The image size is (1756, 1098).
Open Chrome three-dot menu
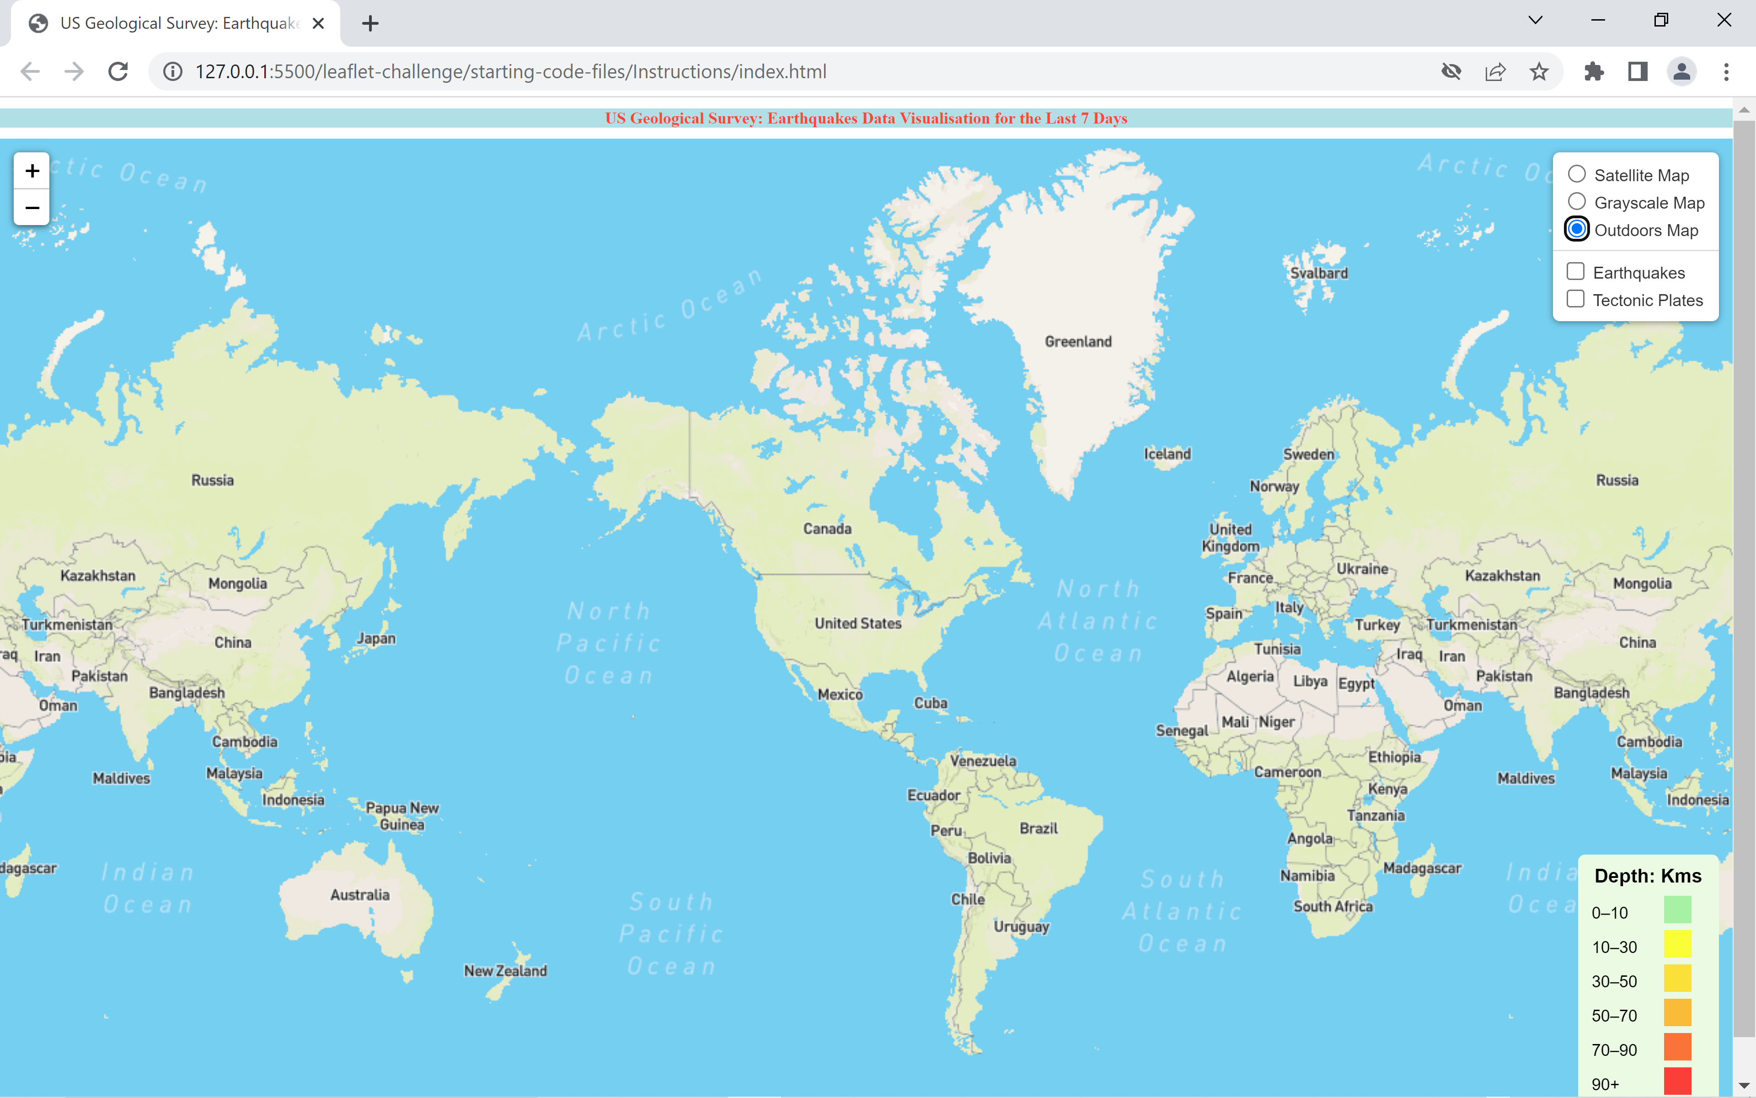click(x=1726, y=71)
